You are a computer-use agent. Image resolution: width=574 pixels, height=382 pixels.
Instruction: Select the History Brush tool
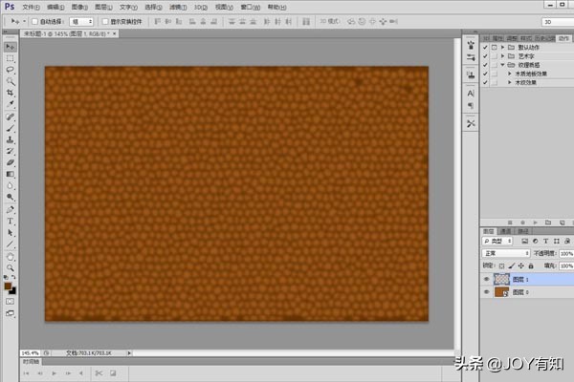[11, 151]
